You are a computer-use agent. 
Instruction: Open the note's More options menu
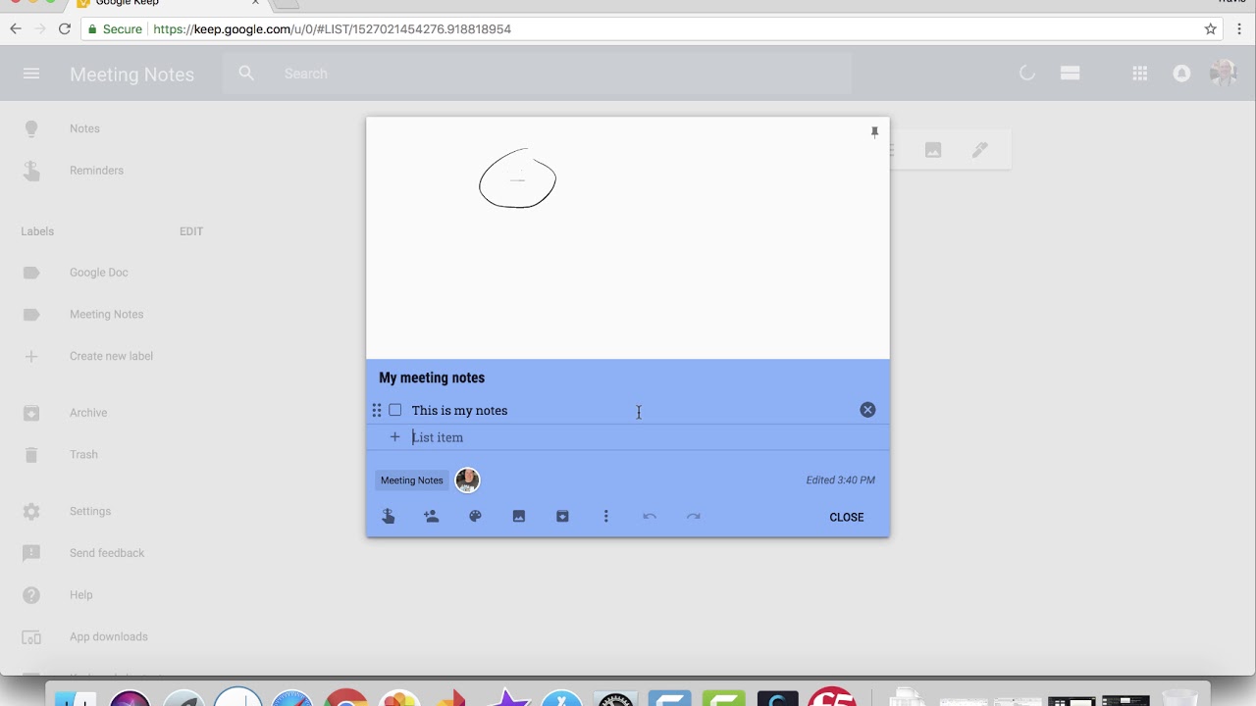pos(606,517)
